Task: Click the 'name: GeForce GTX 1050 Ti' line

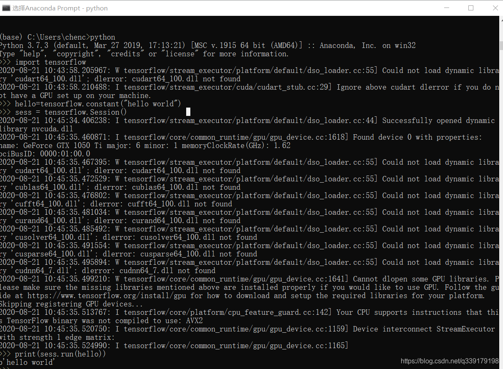Action: click(145, 146)
